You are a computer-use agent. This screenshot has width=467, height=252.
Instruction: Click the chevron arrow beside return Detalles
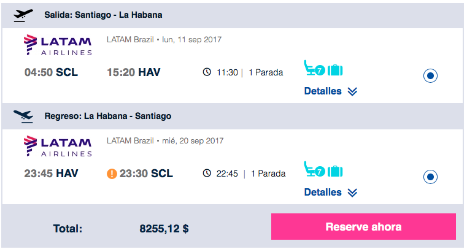(352, 193)
